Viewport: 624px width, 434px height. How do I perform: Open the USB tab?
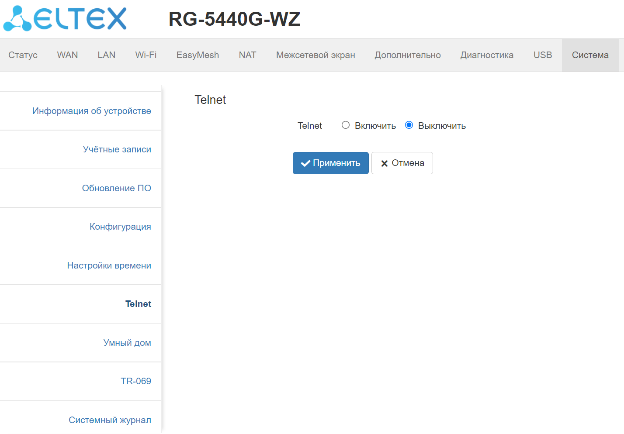click(x=543, y=55)
